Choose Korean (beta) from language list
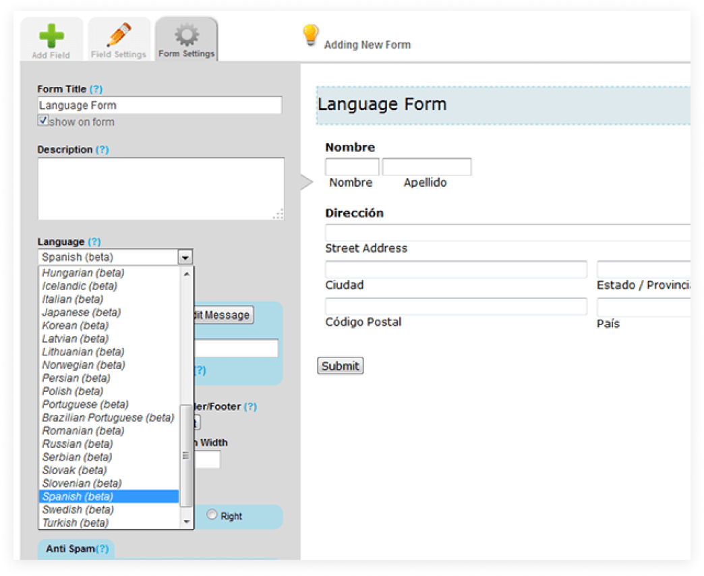This screenshot has height=576, width=704. tap(75, 326)
